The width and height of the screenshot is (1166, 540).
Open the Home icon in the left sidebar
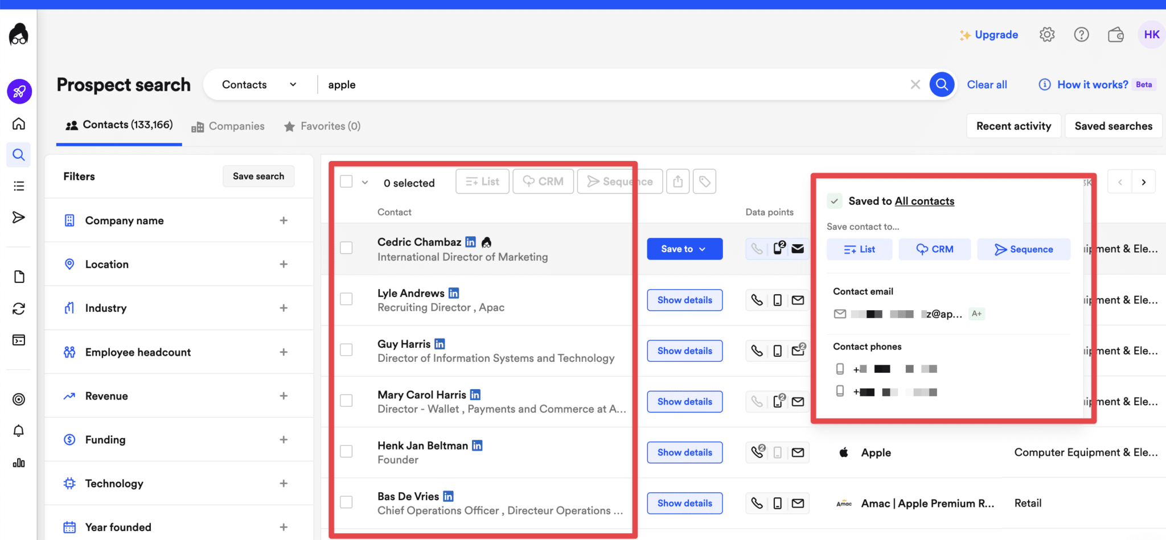[19, 123]
